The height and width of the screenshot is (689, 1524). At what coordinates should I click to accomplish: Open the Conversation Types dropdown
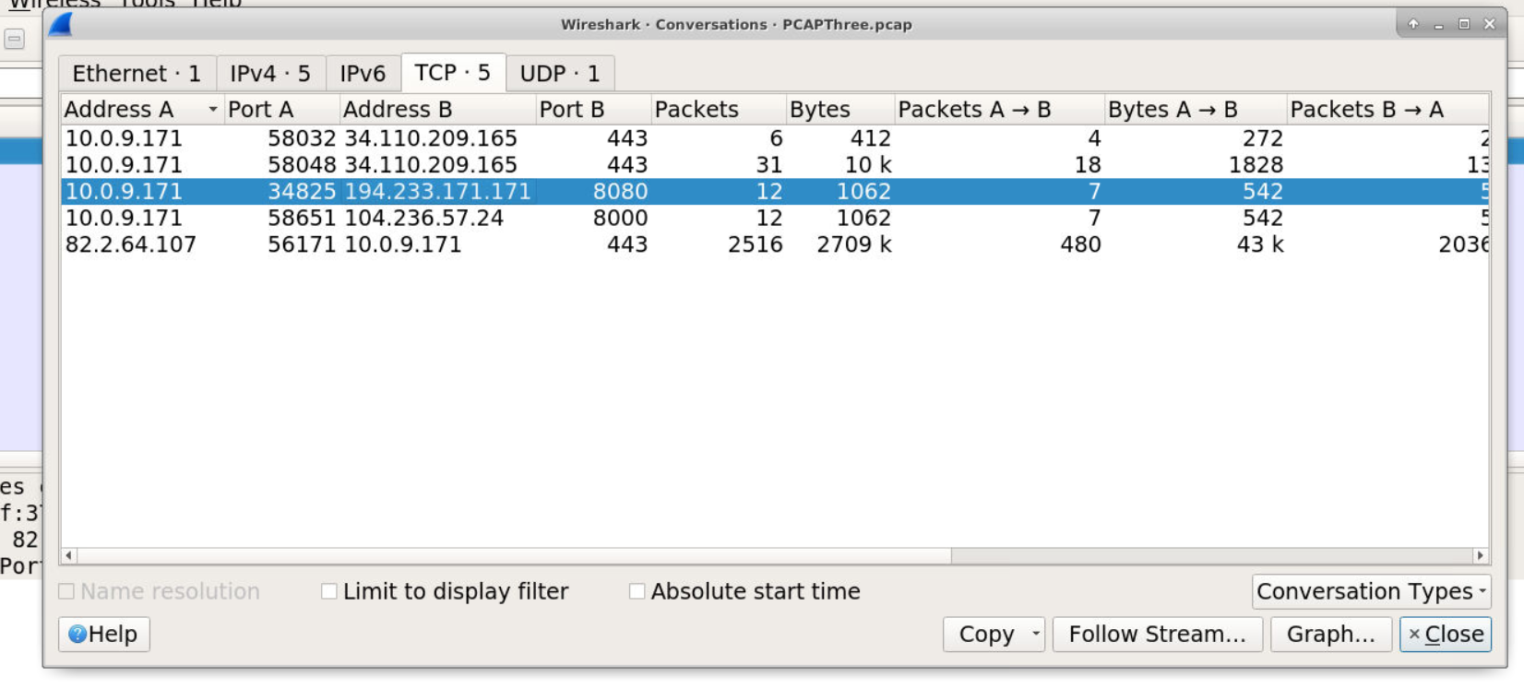[x=1371, y=591]
